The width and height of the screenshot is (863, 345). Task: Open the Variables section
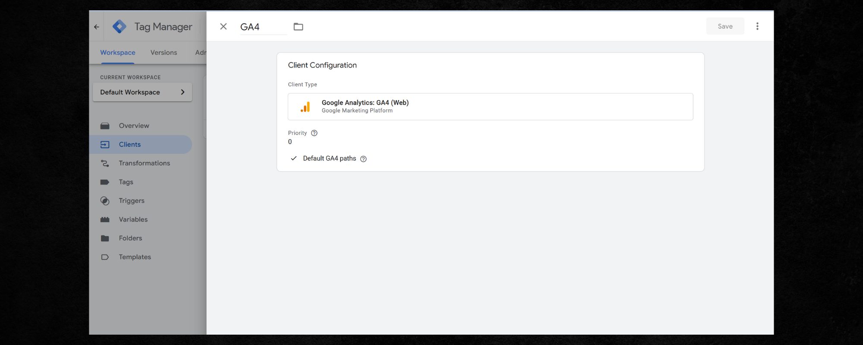(x=133, y=220)
